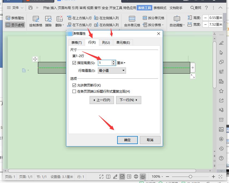The height and width of the screenshot is (183, 229).
Task: Open the 文件 menu
Action: coord(13,7)
